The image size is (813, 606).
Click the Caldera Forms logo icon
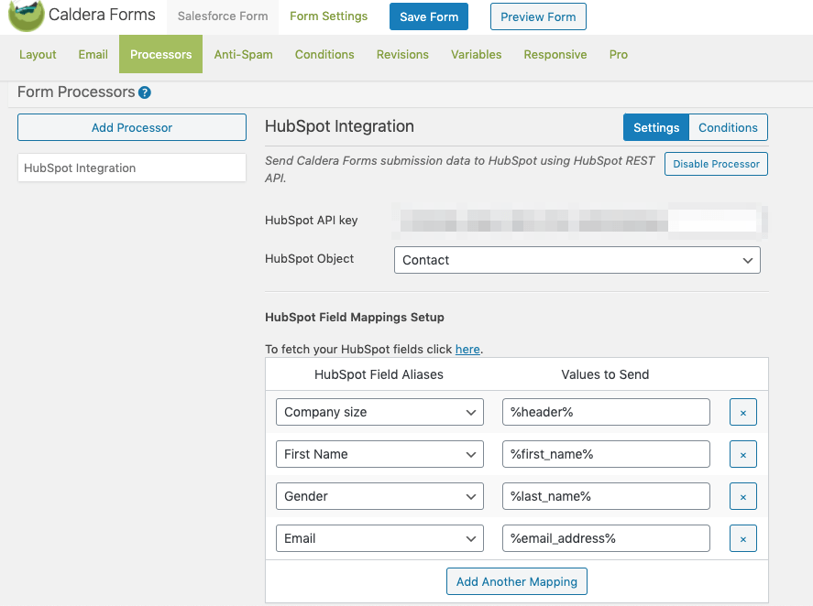(x=27, y=15)
